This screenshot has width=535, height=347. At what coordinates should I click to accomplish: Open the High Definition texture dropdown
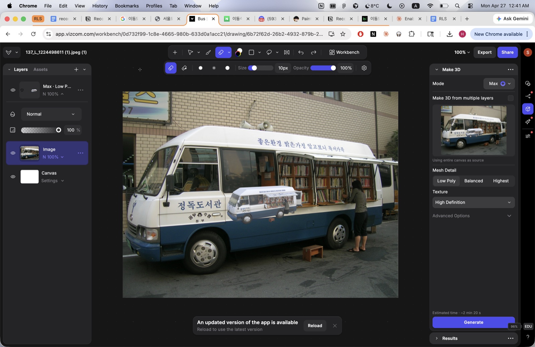pos(473,202)
